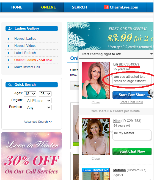Go to the HOME menu tab

[17, 7]
